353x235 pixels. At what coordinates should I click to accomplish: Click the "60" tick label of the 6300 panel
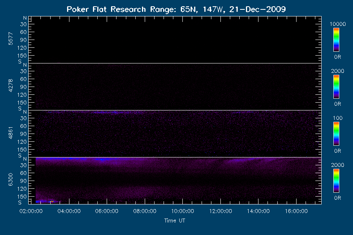coord(24,173)
